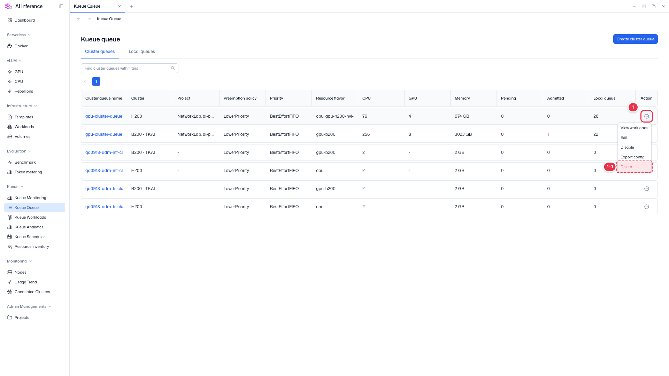The height and width of the screenshot is (376, 669).
Task: Open action menu for qa0918-adm-tr-clu H200 row
Action: coord(647,207)
